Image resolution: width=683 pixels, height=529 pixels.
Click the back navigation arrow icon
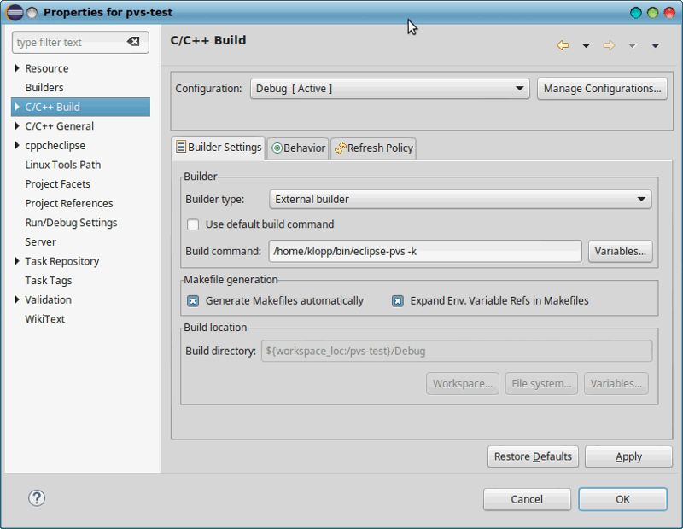click(x=563, y=45)
